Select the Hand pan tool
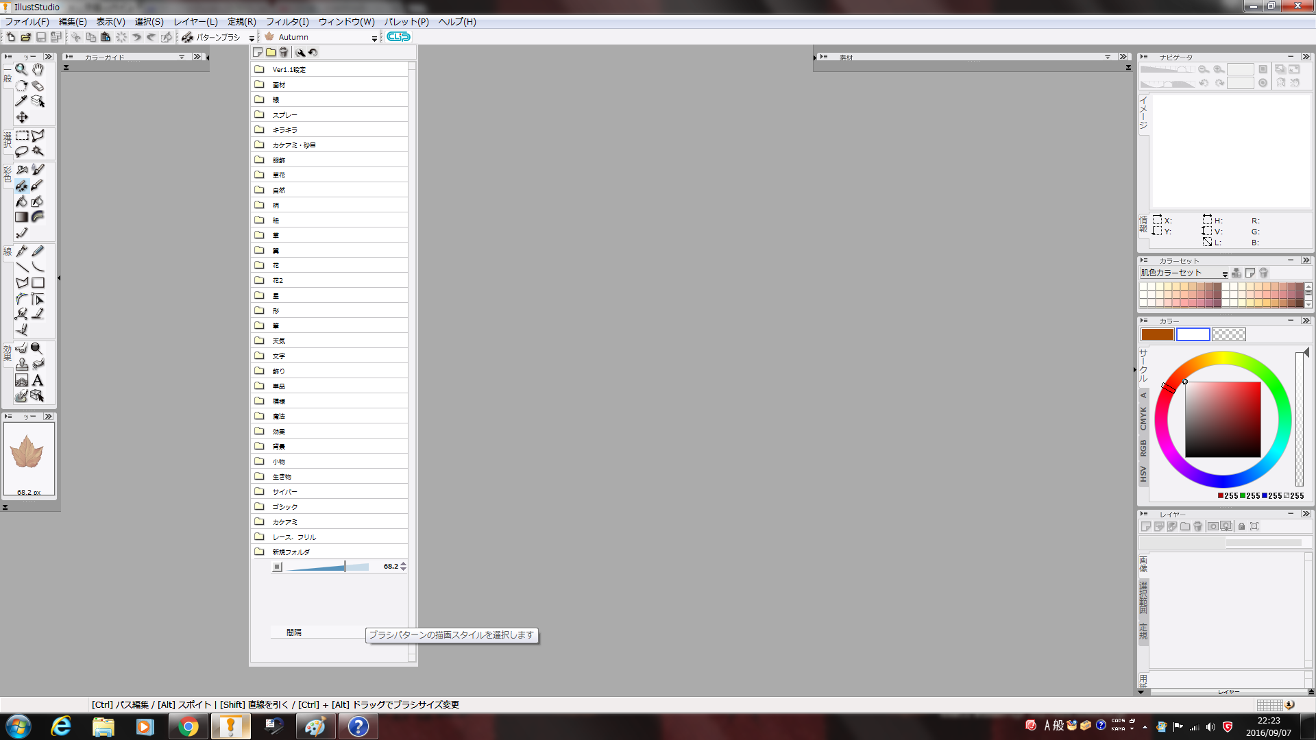Image resolution: width=1316 pixels, height=740 pixels. [38, 69]
